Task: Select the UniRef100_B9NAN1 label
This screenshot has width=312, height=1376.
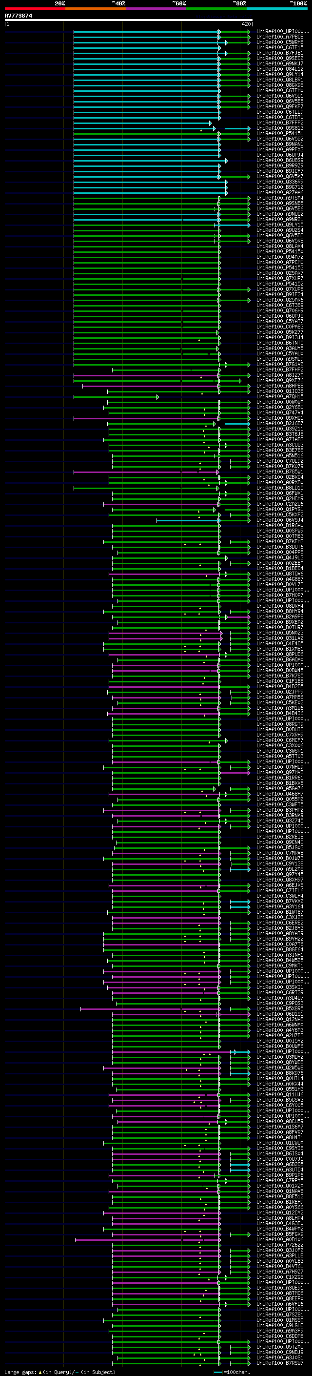Action: (x=280, y=144)
